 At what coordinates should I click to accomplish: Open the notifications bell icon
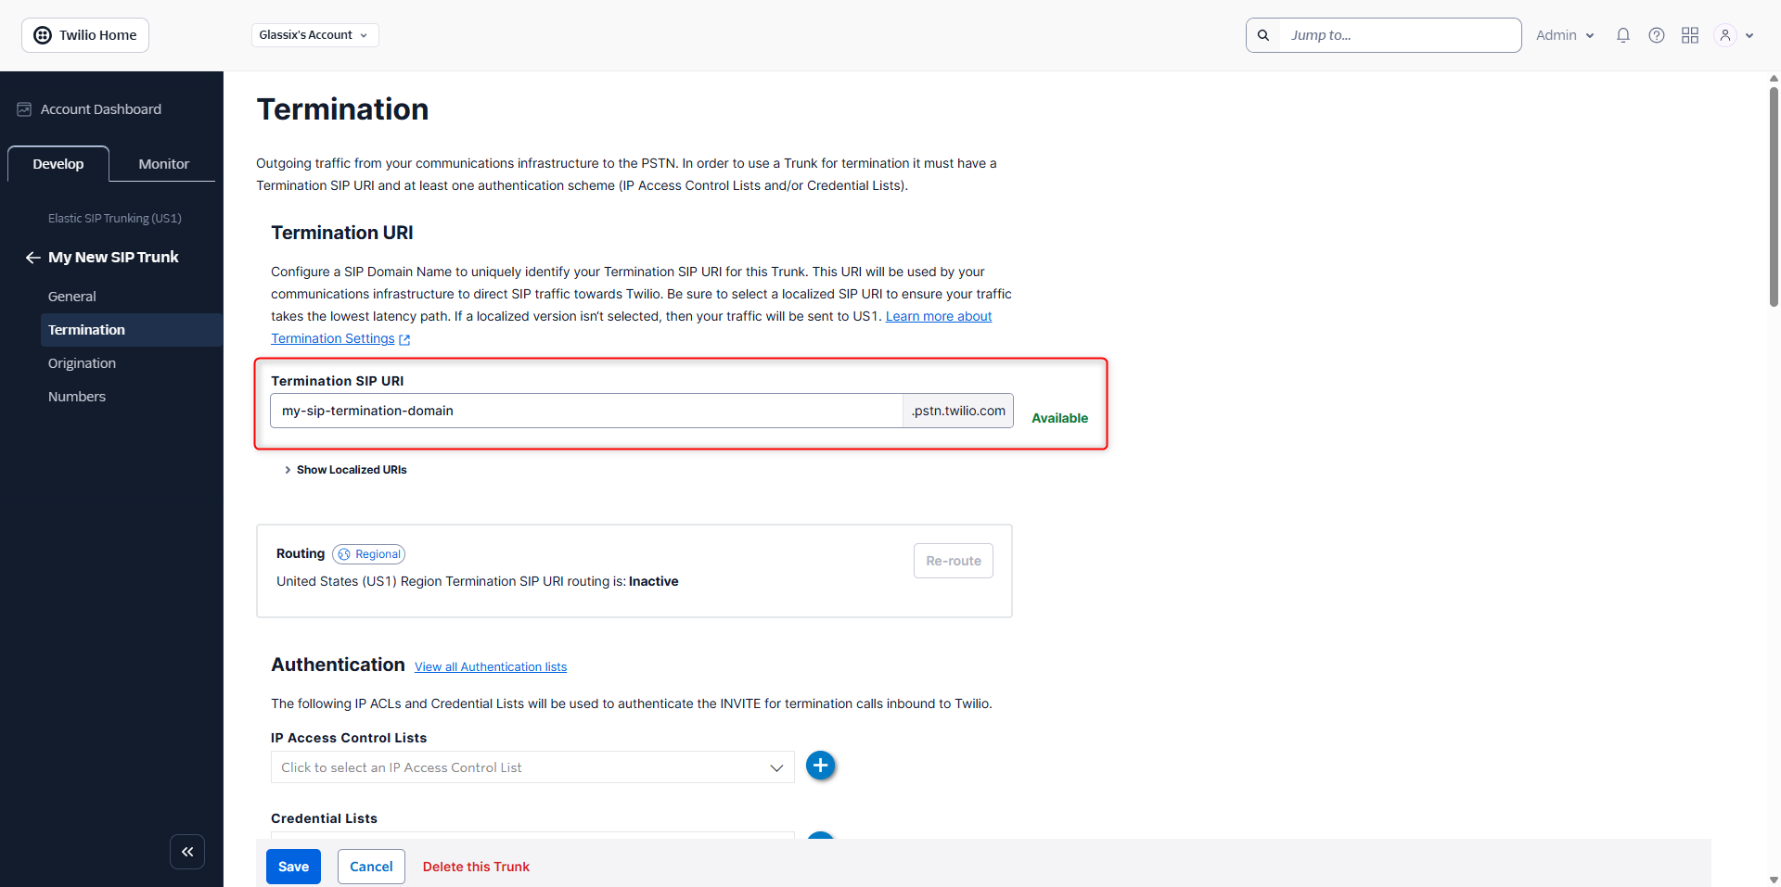point(1623,35)
